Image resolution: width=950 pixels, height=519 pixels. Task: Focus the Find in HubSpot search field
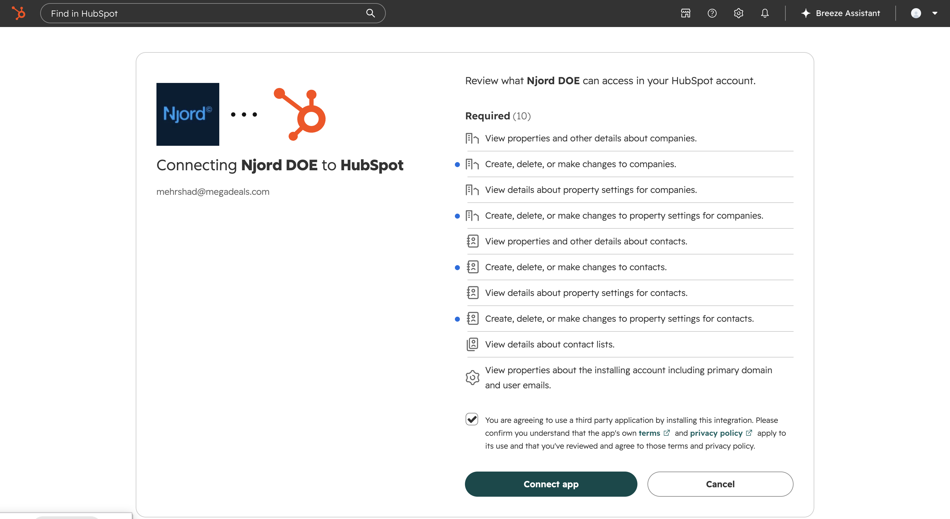pyautogui.click(x=213, y=13)
